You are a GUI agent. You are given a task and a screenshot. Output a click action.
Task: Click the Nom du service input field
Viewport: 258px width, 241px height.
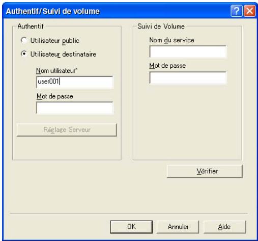(x=188, y=51)
